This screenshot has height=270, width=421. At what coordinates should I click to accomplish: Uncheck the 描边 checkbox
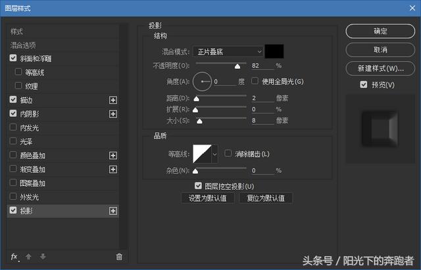coord(13,99)
